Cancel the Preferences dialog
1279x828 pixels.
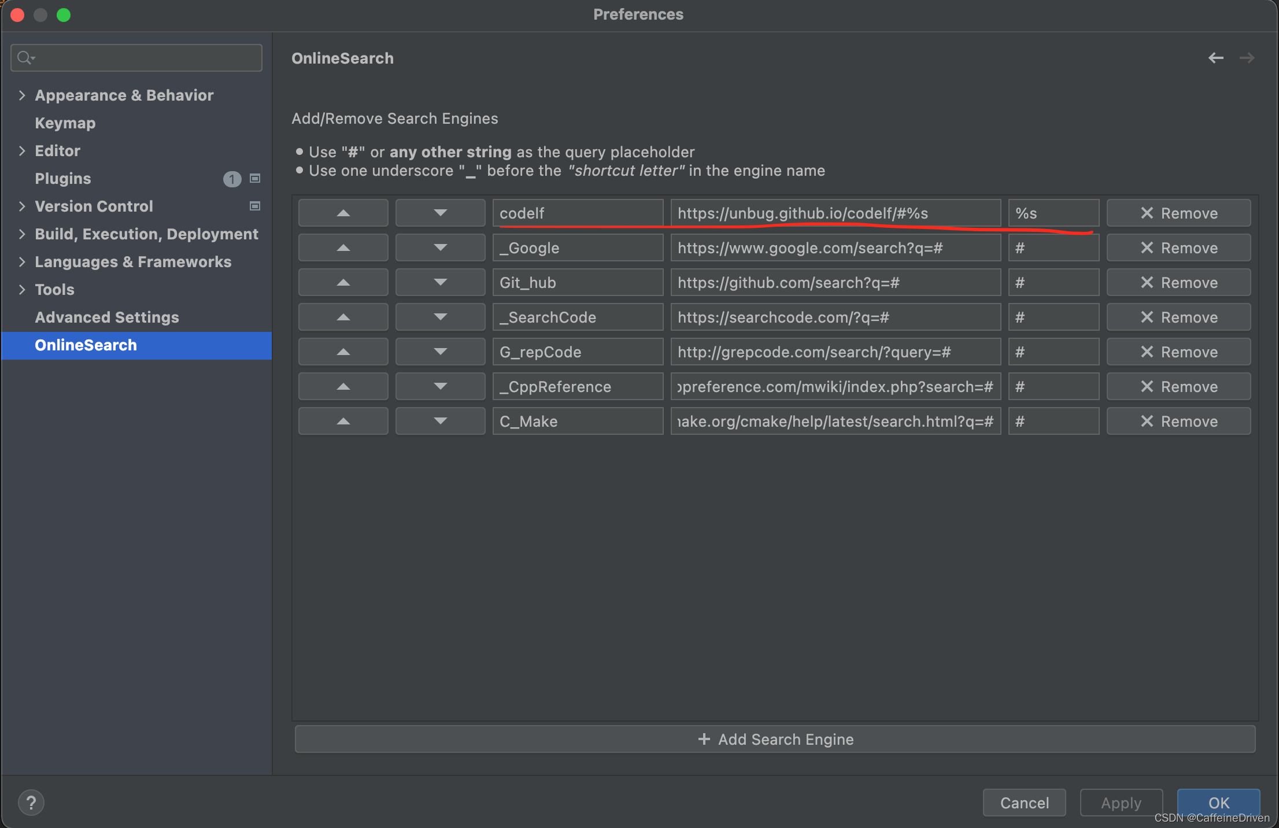pos(1024,803)
